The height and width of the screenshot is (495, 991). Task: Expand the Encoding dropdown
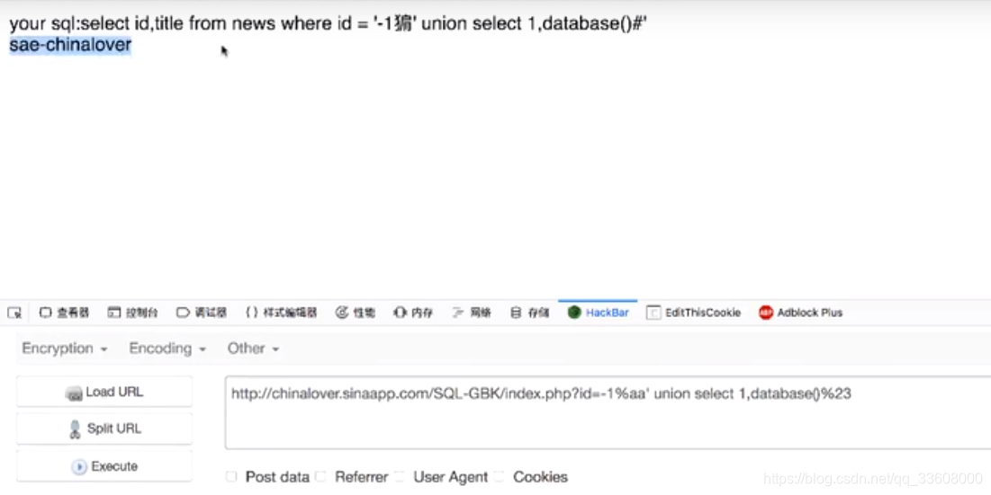(x=167, y=349)
